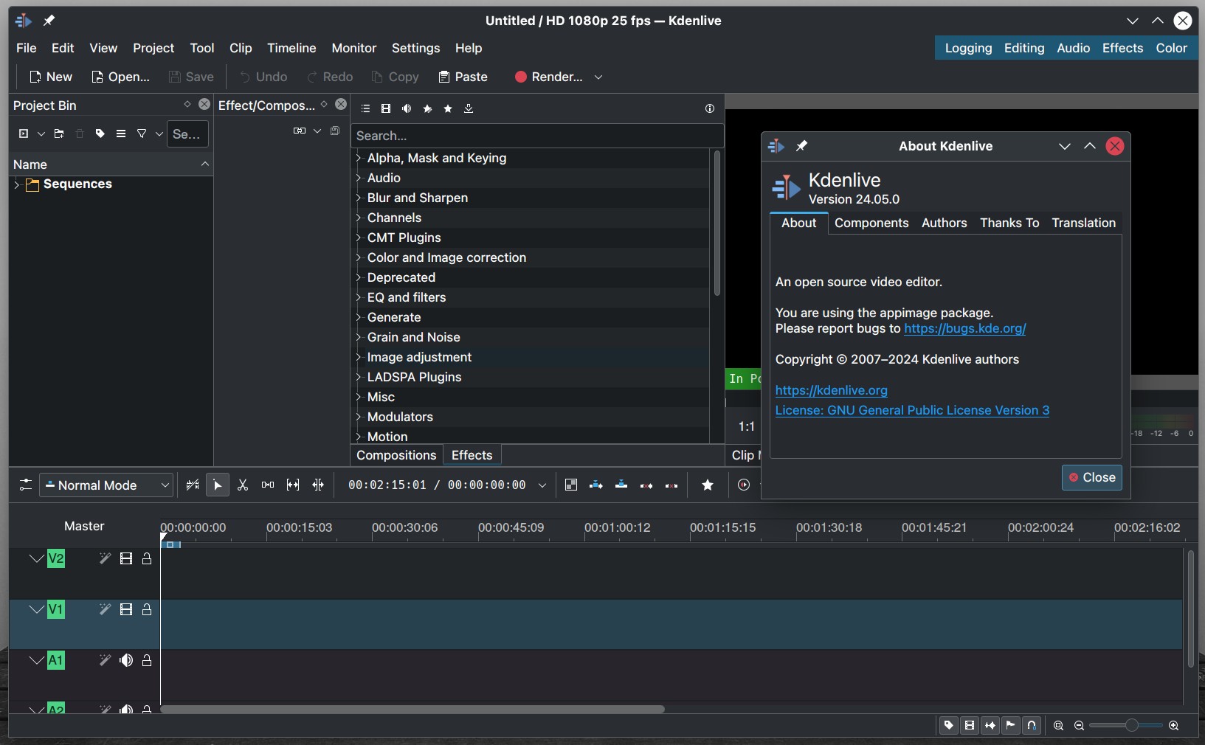Open the Add Clip dropdown arrow in Project Bin

tap(41, 134)
